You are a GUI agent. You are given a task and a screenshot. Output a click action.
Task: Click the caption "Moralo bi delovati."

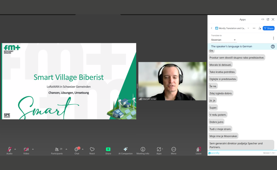click(220, 65)
